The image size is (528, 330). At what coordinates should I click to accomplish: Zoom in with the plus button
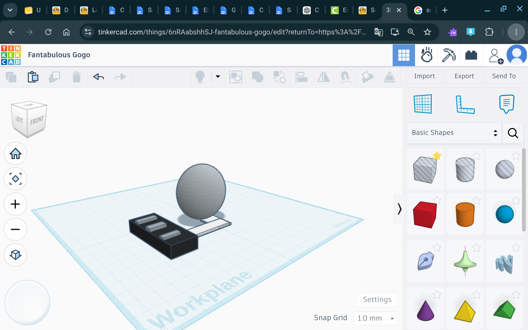point(15,204)
